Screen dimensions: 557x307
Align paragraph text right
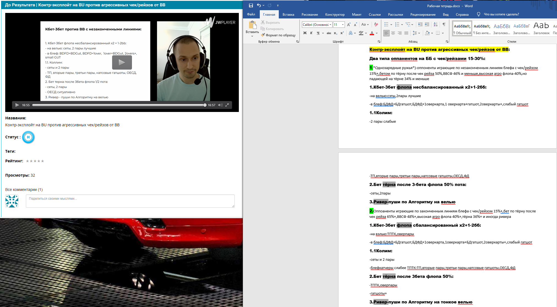(x=400, y=33)
